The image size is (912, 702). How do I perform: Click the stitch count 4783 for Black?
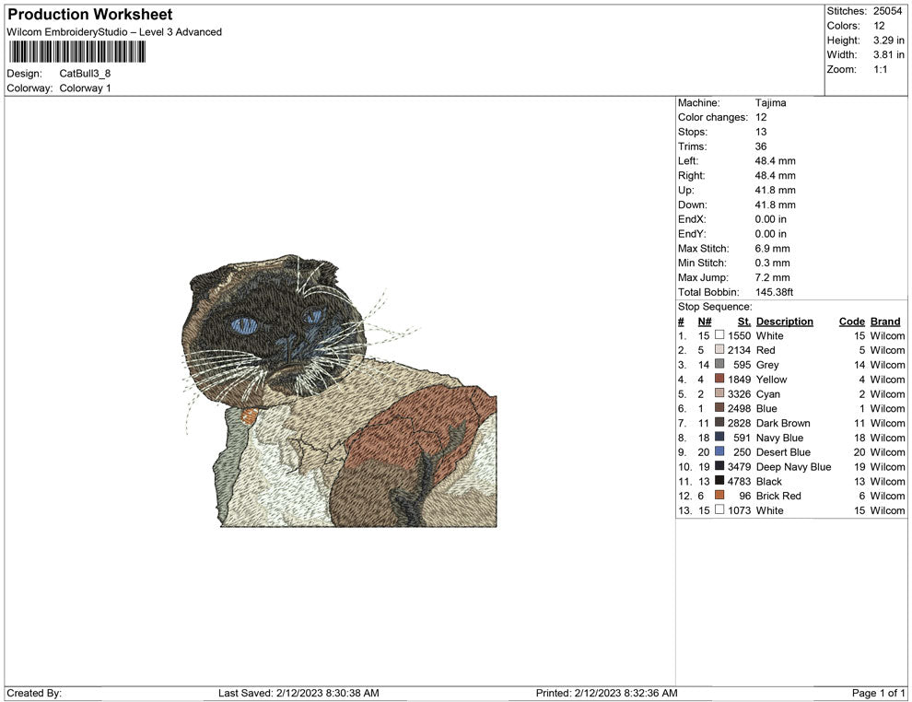pyautogui.click(x=739, y=481)
